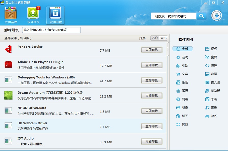This screenshot has height=151, width=228.
Task: Click 立即卸载 for IDT Audio
Action: click(152, 142)
